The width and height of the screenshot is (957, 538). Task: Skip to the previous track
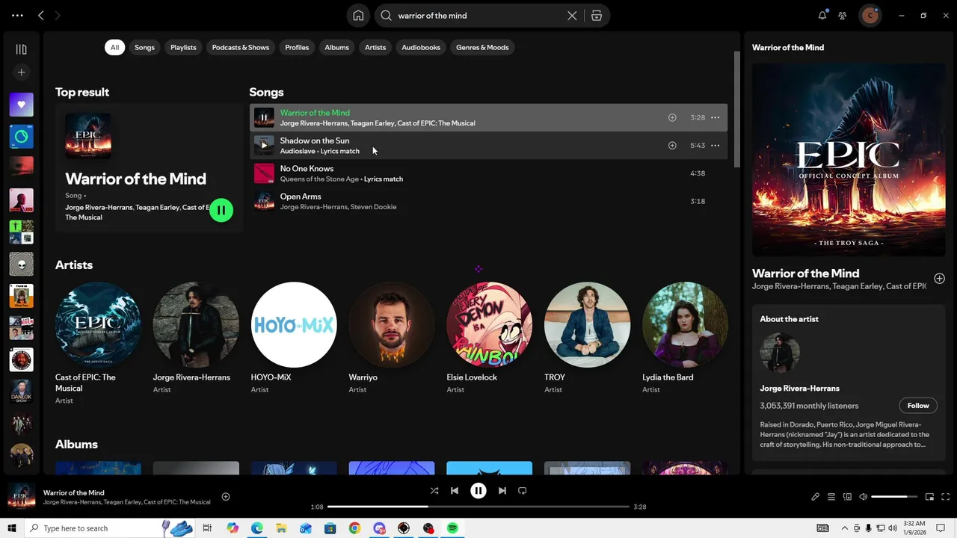455,491
